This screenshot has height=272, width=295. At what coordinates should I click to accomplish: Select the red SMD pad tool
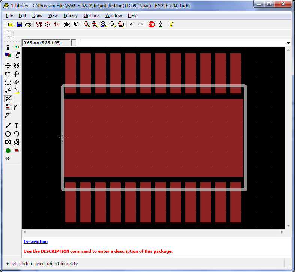pos(17,150)
